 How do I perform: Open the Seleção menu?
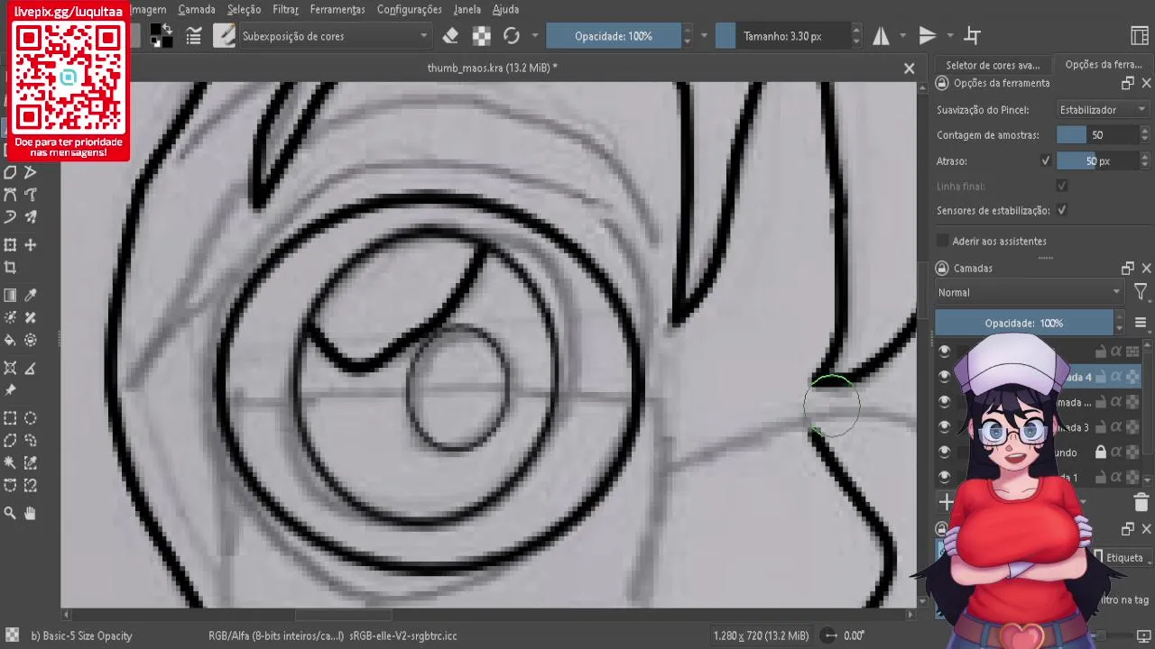(244, 9)
